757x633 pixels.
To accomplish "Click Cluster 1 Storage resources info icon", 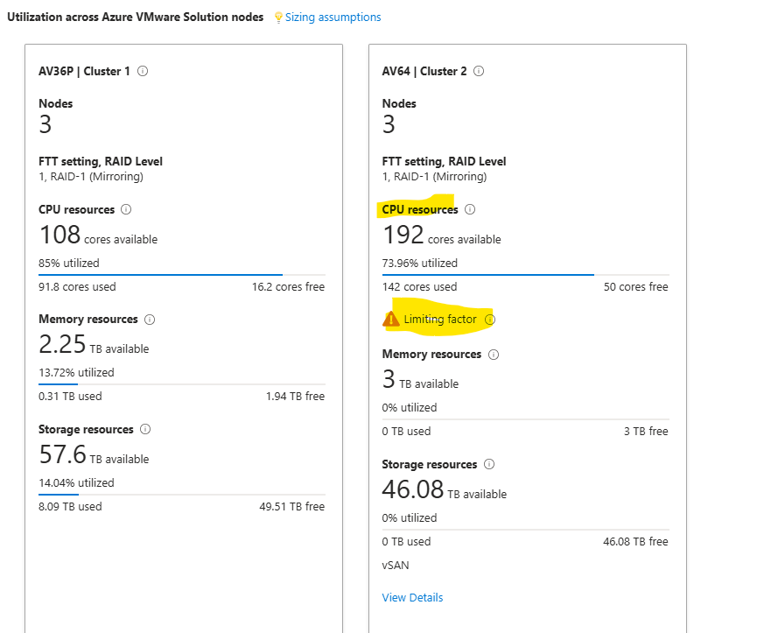I will (x=145, y=430).
